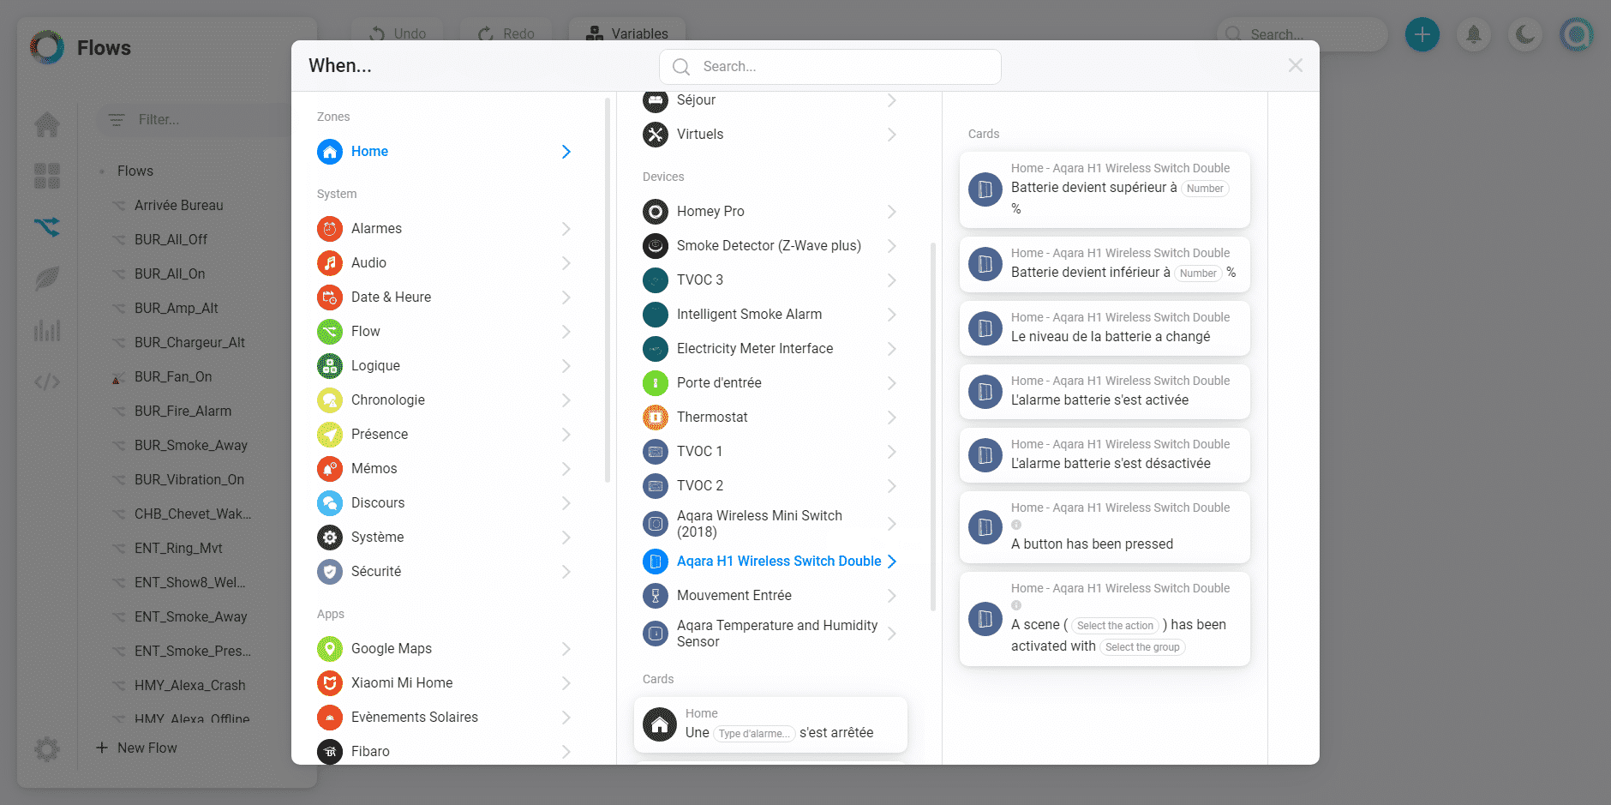
Task: Expand Aqara Wireless Mini Switch chevron
Action: (x=891, y=523)
